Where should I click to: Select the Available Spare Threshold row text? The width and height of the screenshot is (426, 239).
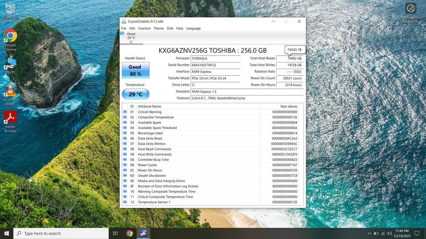pyautogui.click(x=157, y=128)
